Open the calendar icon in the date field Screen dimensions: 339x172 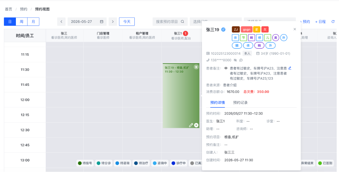coord(102,22)
